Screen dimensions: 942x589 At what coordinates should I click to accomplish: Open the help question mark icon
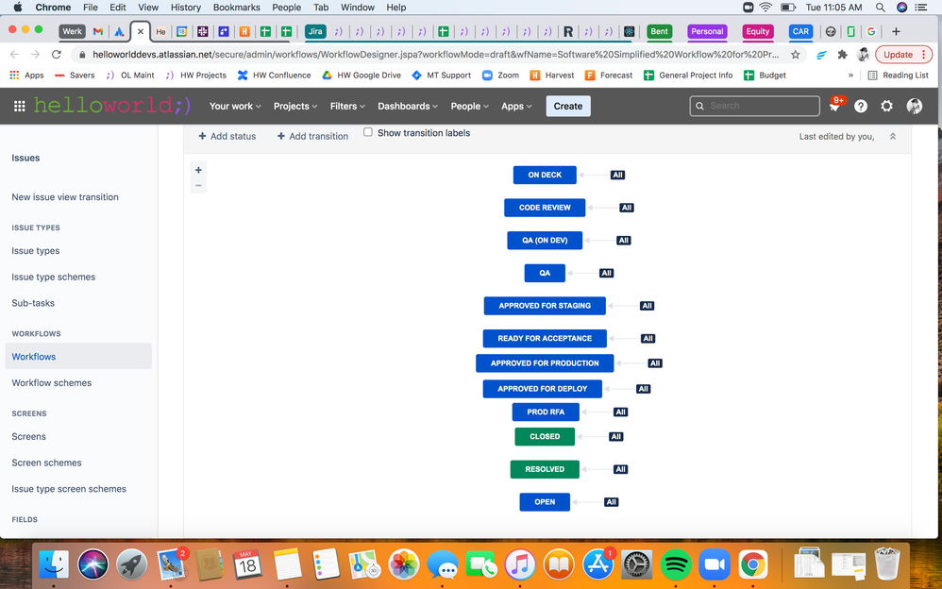point(861,106)
